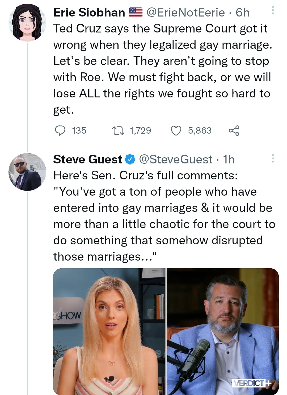Screen dimensions: 287x395
Task: Click Steve Guest's blue verified badge
Action: 130,159
